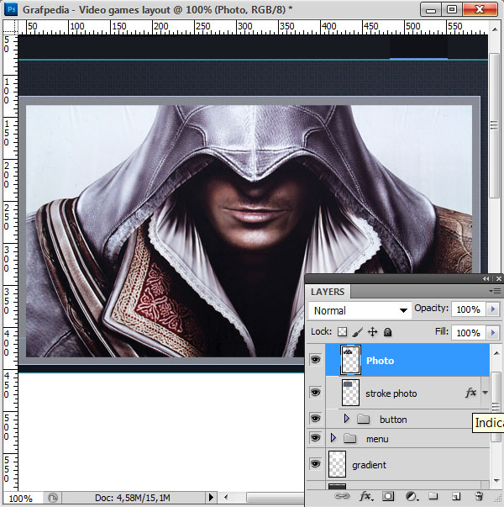Click the zoom 100% field in status bar
The width and height of the screenshot is (504, 507).
click(21, 499)
